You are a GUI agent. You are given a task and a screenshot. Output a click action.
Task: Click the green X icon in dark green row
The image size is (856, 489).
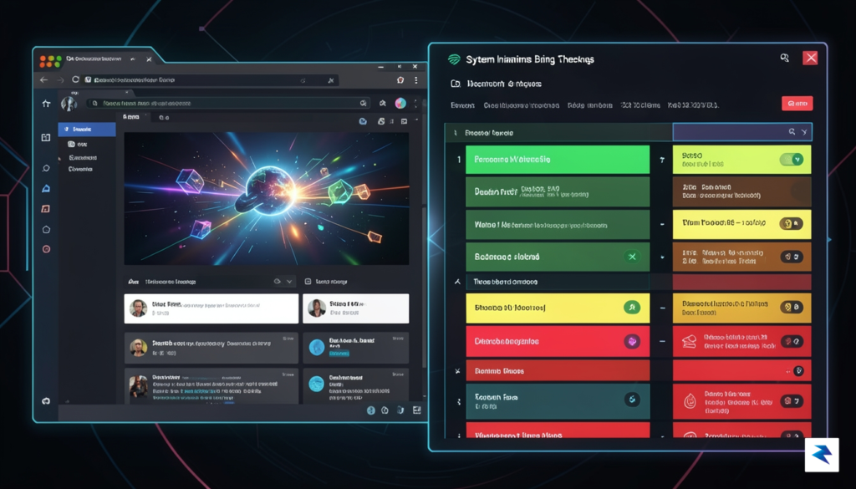coord(632,257)
